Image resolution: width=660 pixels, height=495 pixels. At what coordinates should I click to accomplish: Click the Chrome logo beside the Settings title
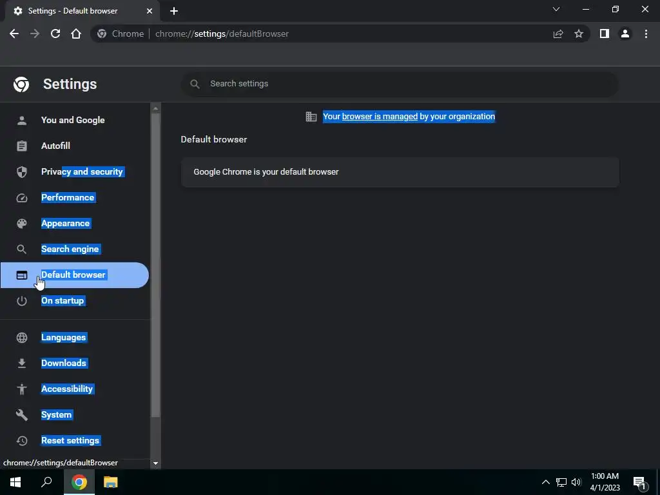(x=21, y=84)
